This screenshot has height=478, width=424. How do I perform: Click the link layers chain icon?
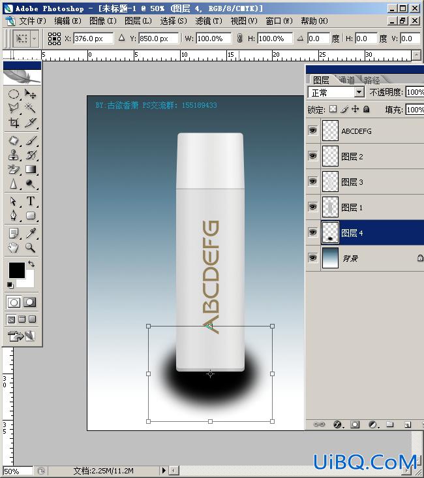[319, 424]
